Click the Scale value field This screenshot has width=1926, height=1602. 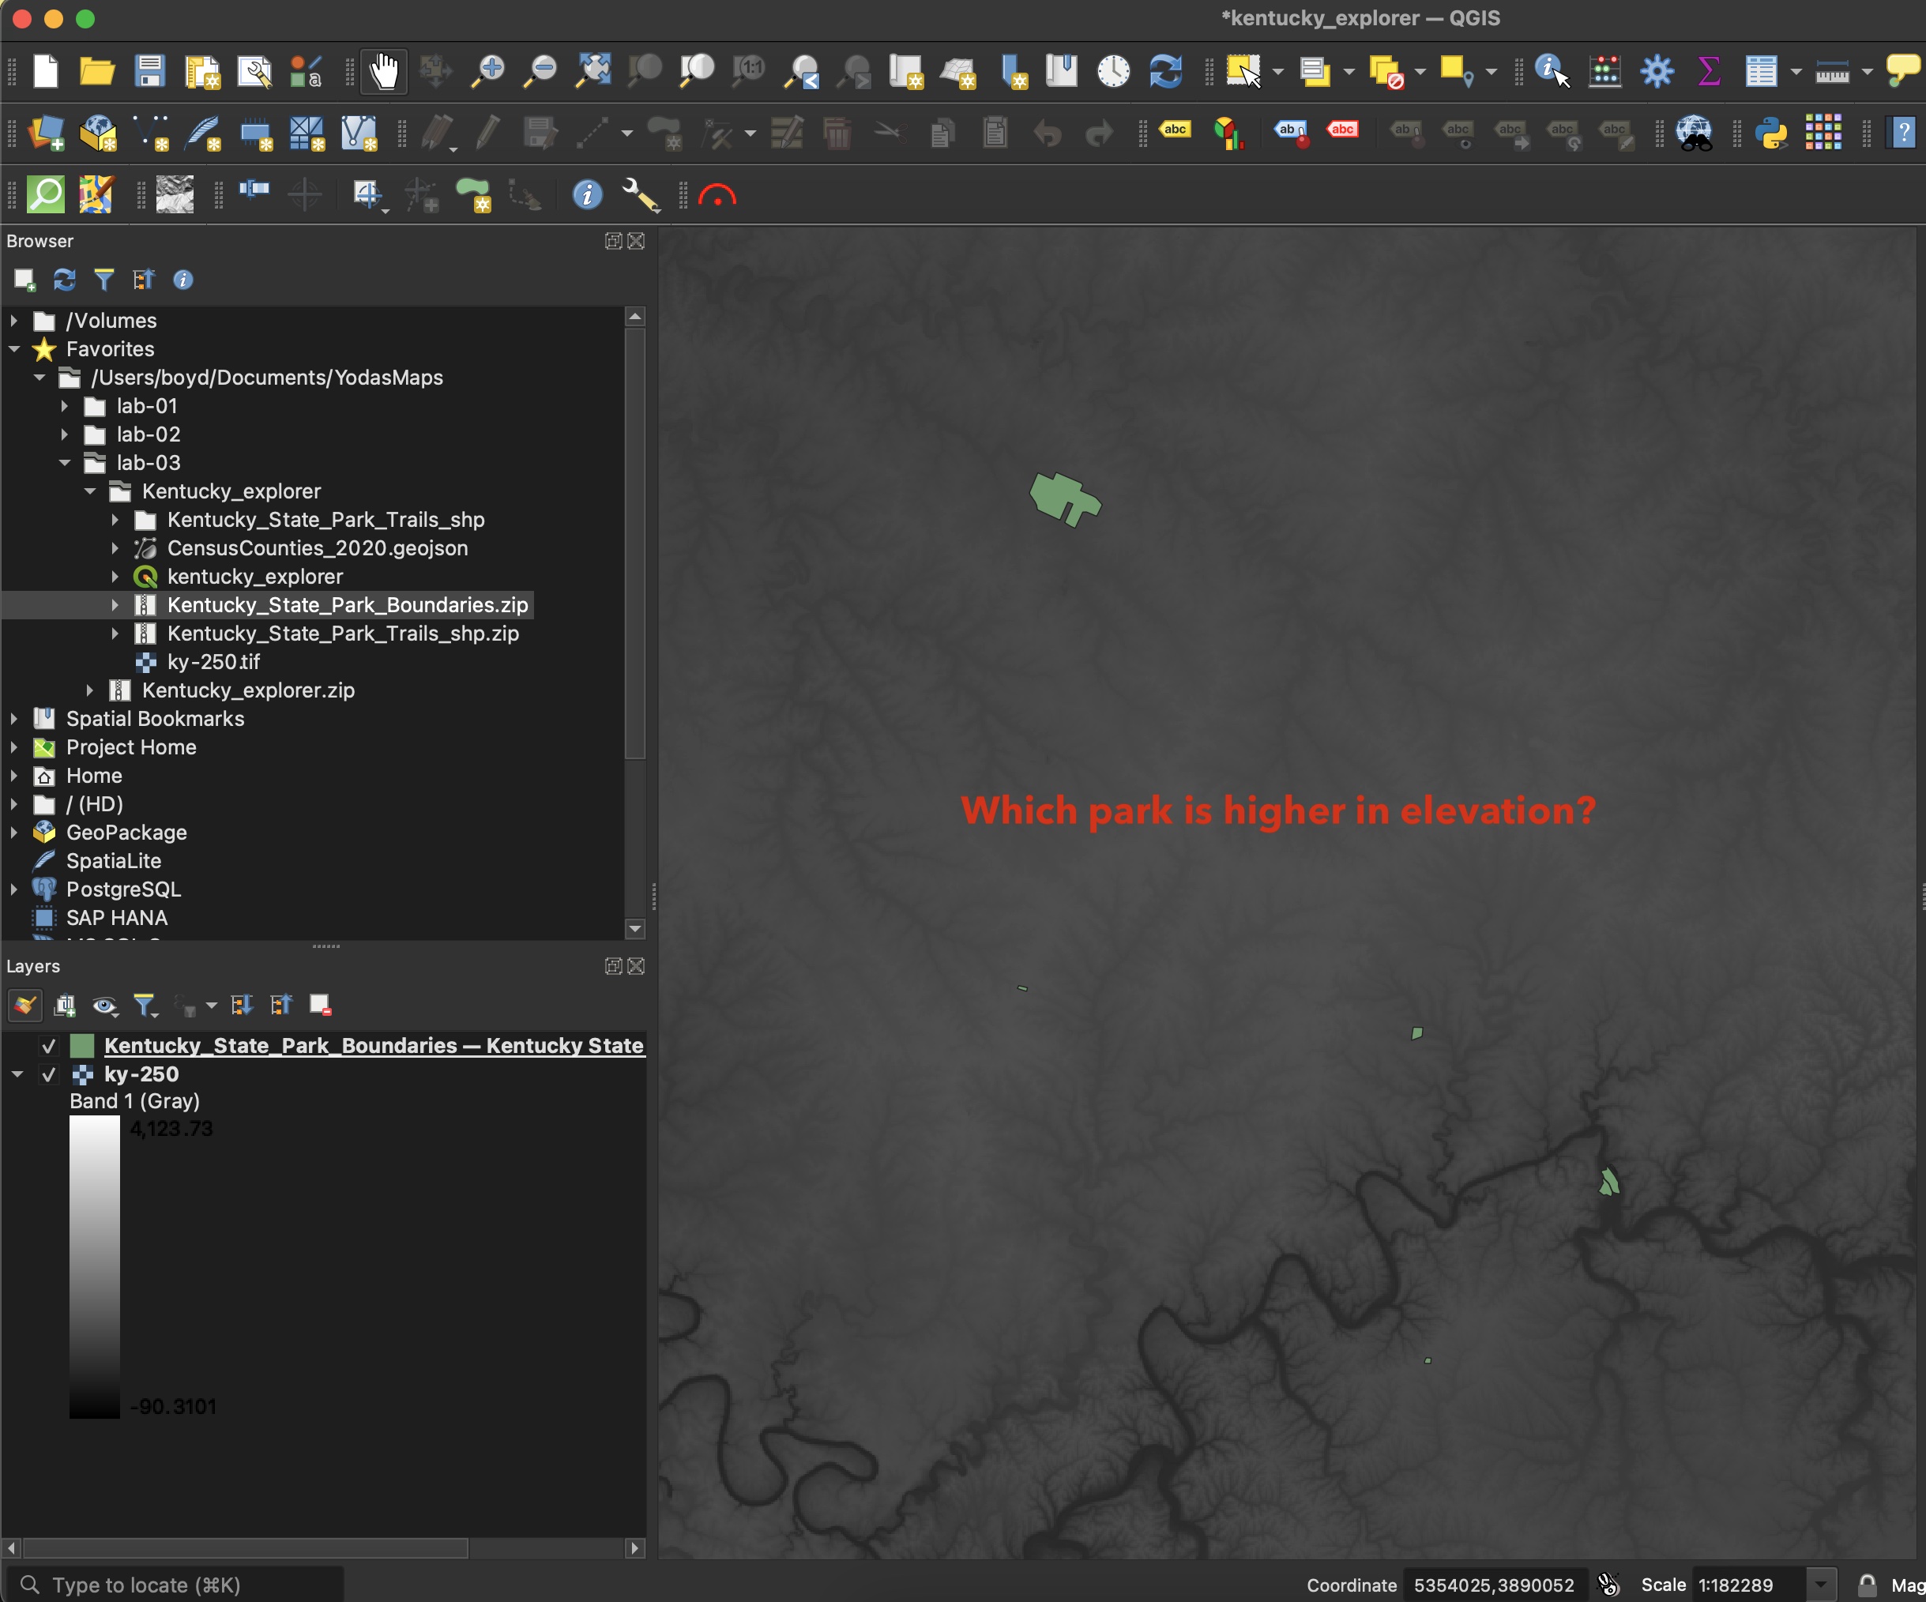pos(1751,1585)
